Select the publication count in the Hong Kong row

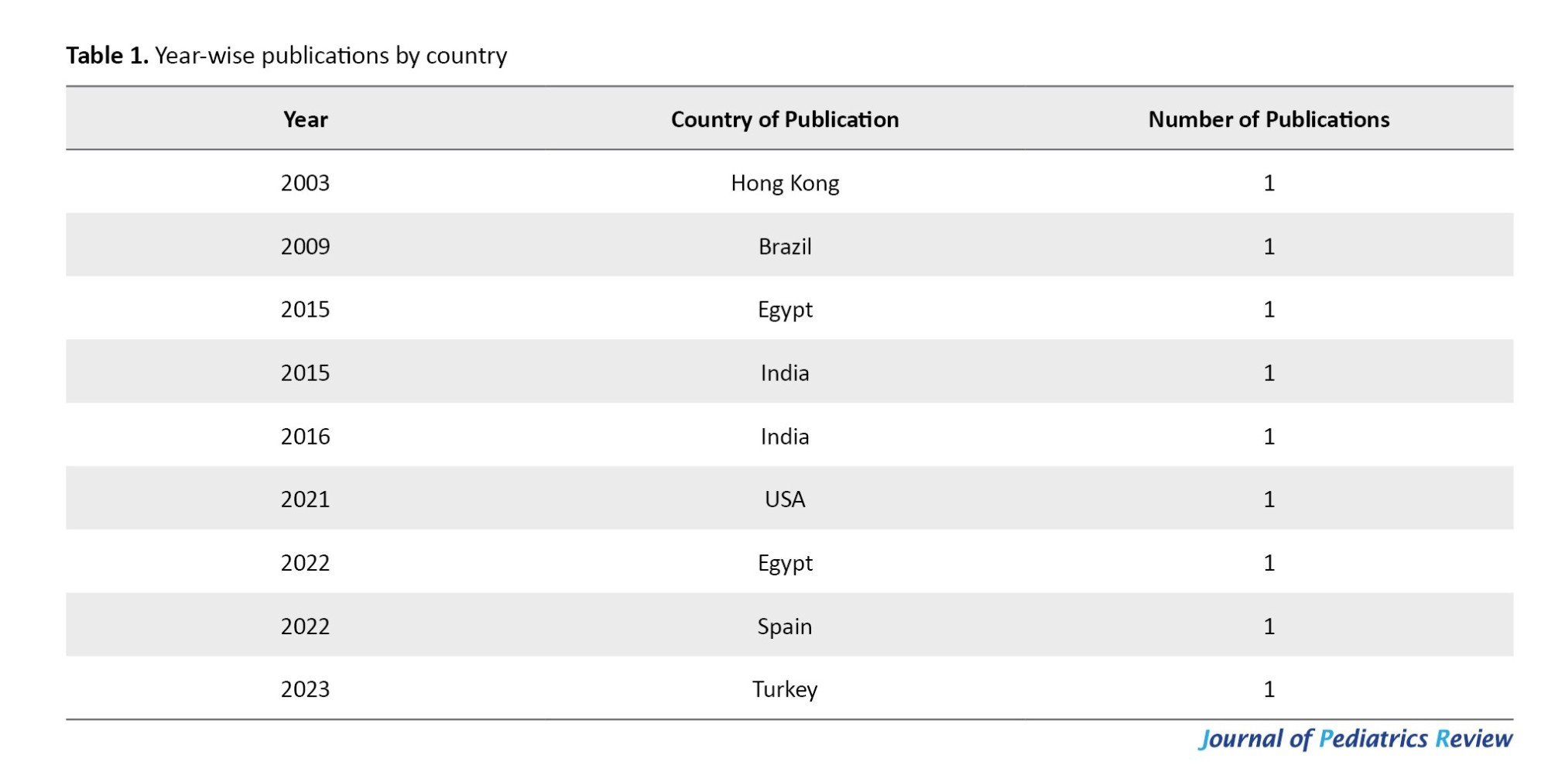(x=1269, y=184)
